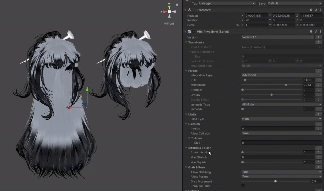The height and width of the screenshot is (191, 324).
Task: Collapse the Transforms section
Action: click(186, 42)
